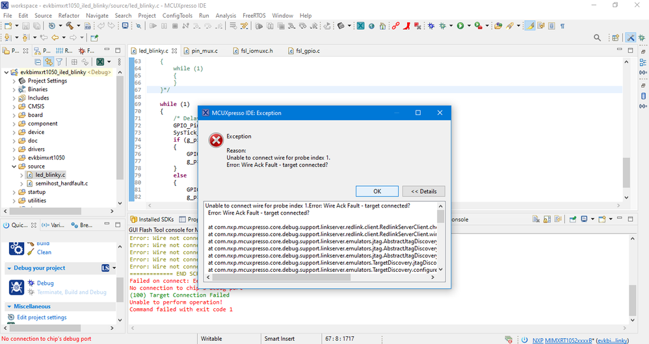Collapse the Miscellaneous section

[9, 306]
